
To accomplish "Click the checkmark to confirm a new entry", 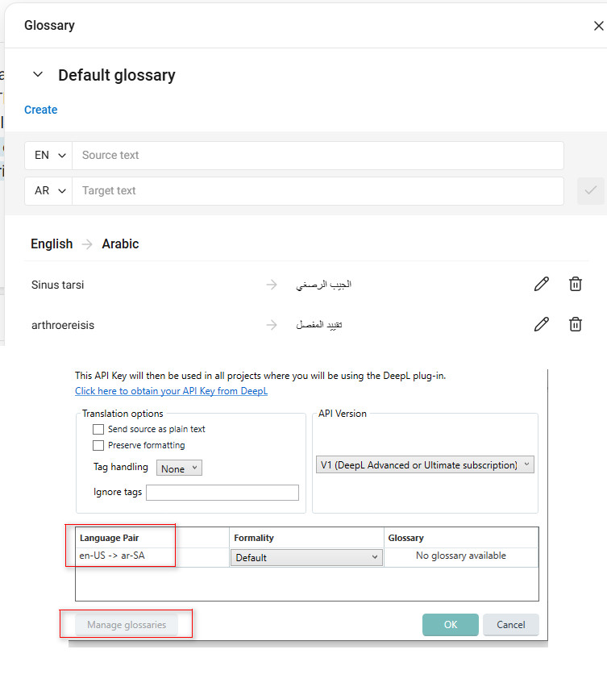I will [x=592, y=191].
